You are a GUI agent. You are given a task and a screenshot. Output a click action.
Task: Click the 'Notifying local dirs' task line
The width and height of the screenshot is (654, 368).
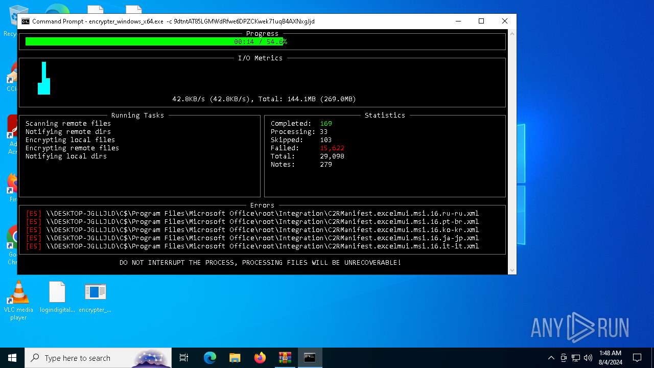(x=66, y=156)
